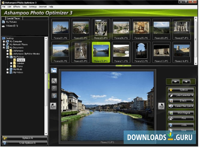The height and width of the screenshot is (147, 199).
Task: Open the Edit menu
Action: (9, 7)
